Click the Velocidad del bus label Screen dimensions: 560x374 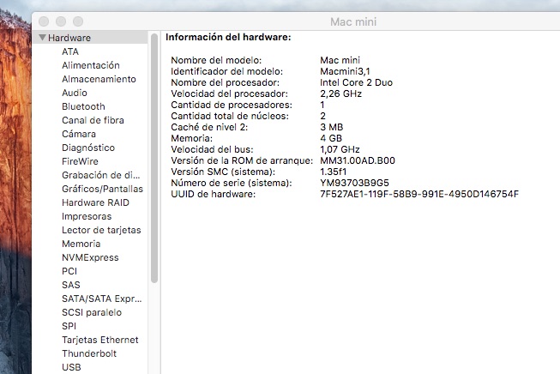click(212, 149)
